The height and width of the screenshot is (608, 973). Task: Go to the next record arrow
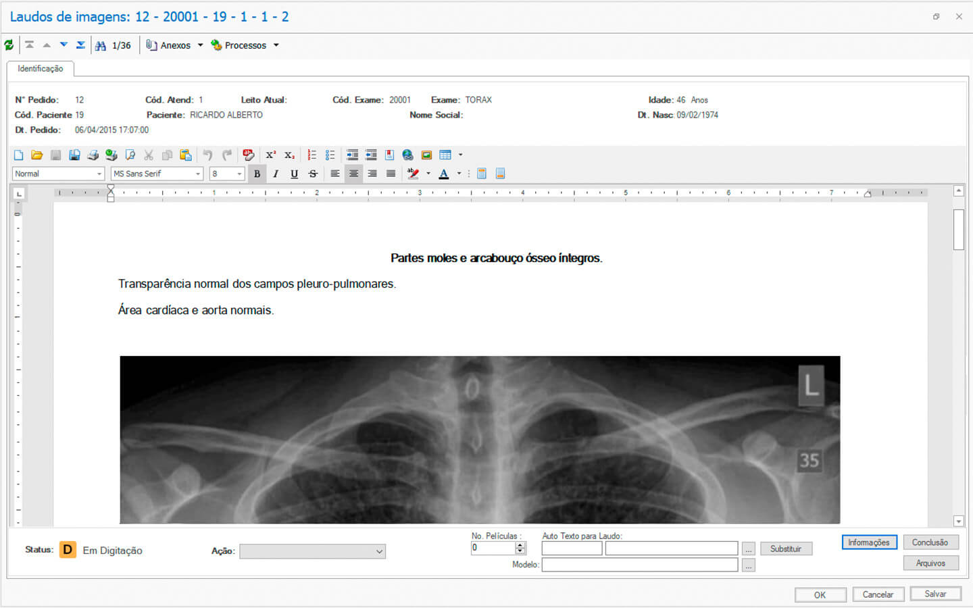pyautogui.click(x=64, y=45)
